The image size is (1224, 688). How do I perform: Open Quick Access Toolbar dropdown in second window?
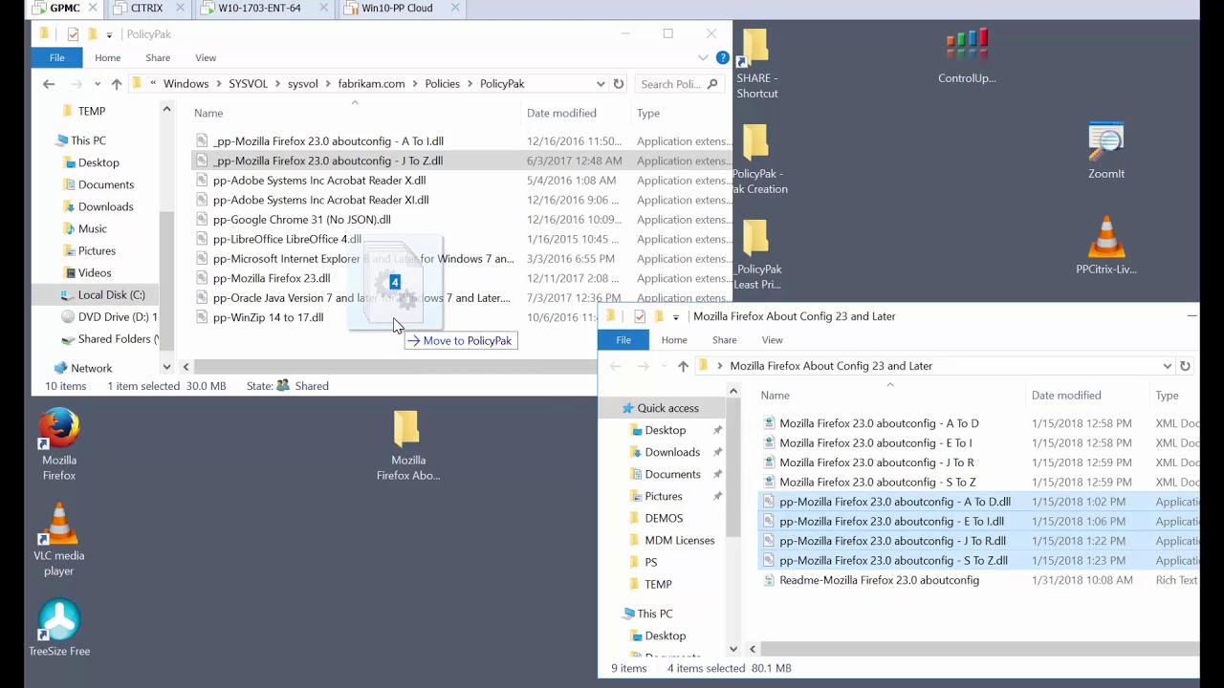click(x=675, y=316)
